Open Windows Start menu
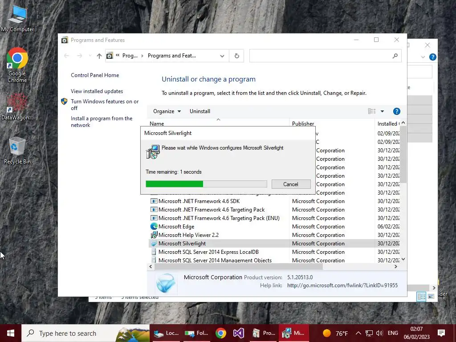The width and height of the screenshot is (456, 342). (x=11, y=333)
